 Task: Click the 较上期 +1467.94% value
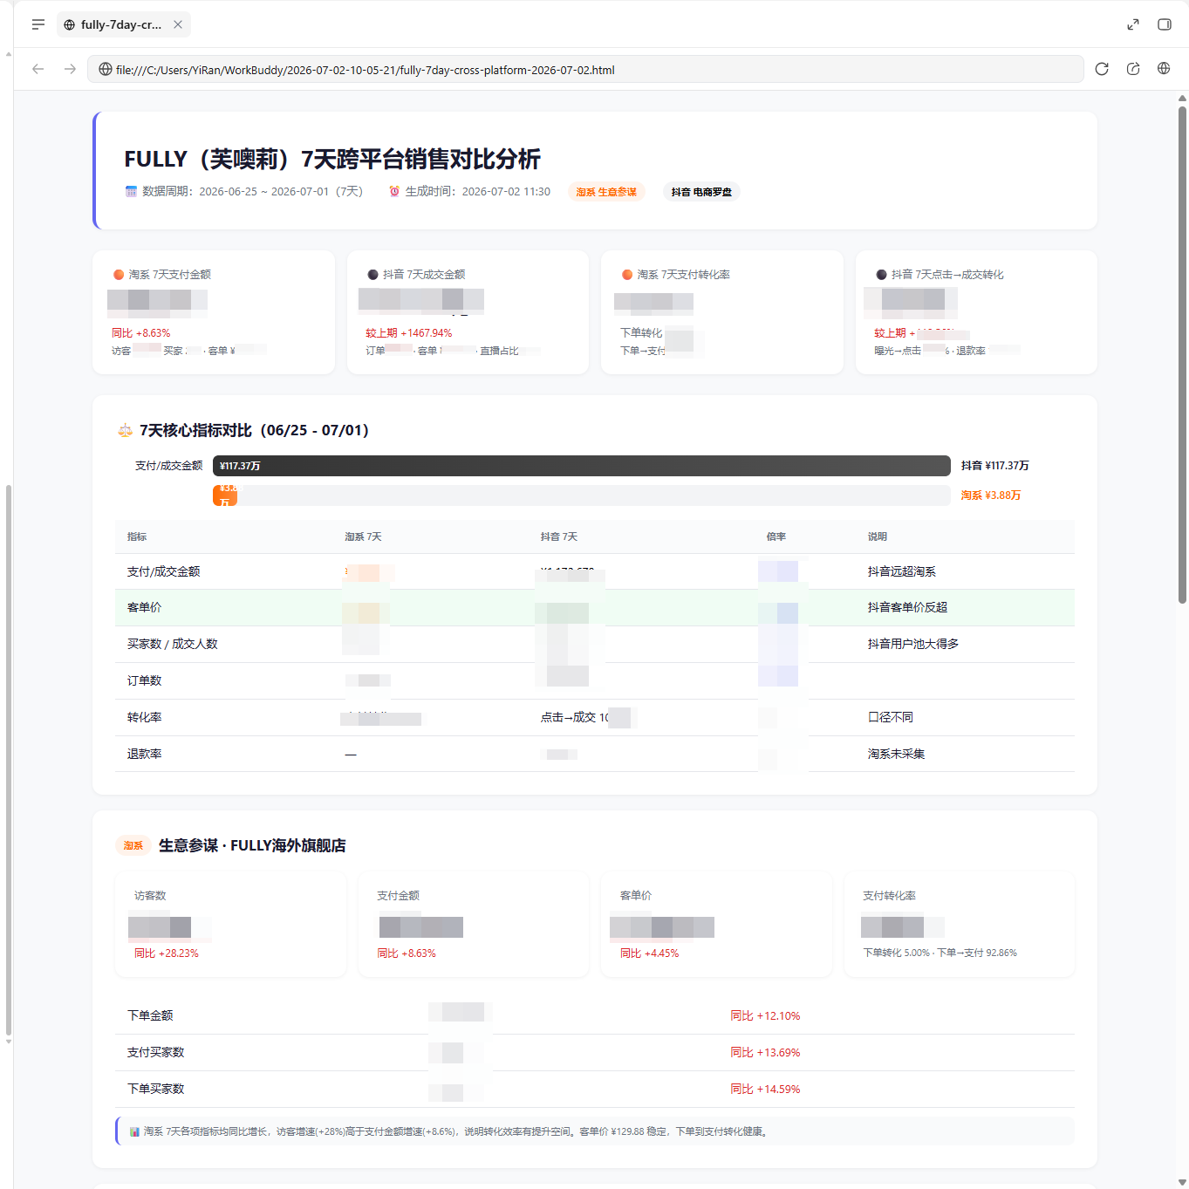[x=408, y=333]
